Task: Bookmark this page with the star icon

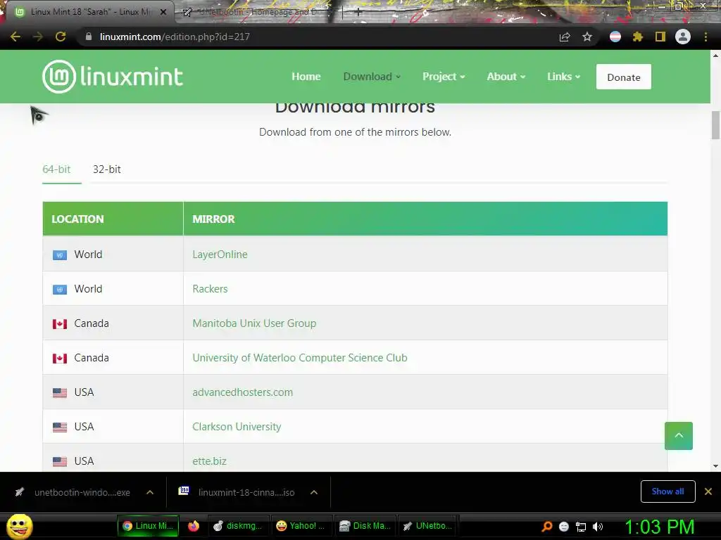Action: pos(587,37)
